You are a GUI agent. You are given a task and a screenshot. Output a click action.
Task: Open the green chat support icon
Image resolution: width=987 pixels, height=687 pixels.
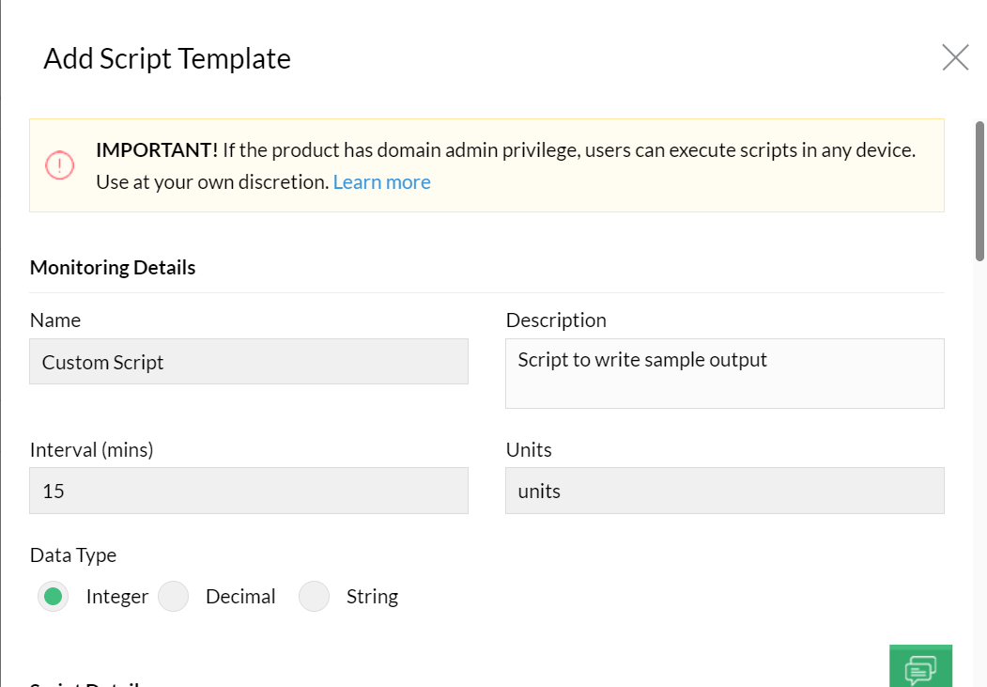click(920, 668)
